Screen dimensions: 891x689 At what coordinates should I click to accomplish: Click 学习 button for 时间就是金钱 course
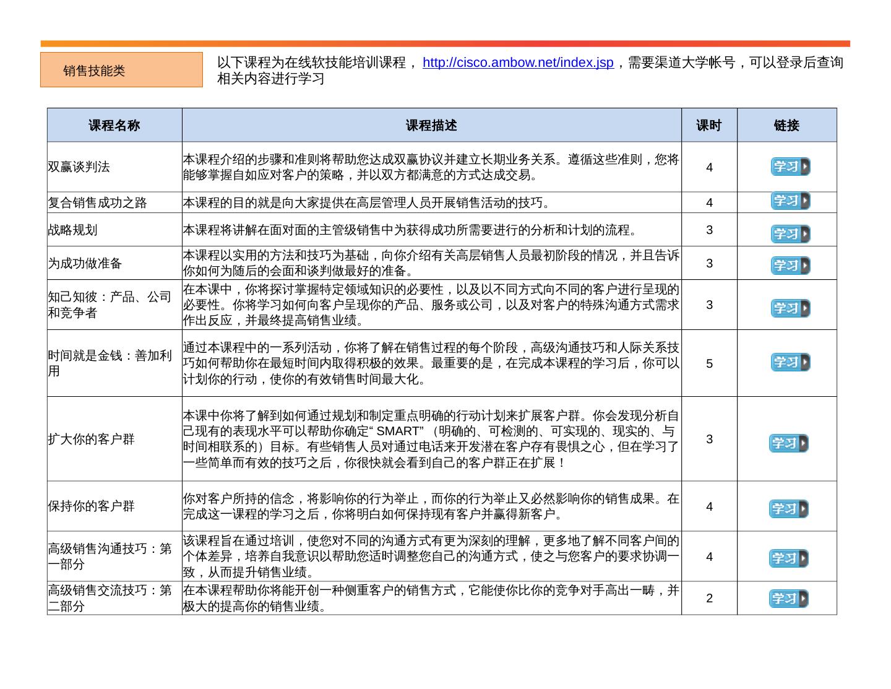tap(790, 362)
